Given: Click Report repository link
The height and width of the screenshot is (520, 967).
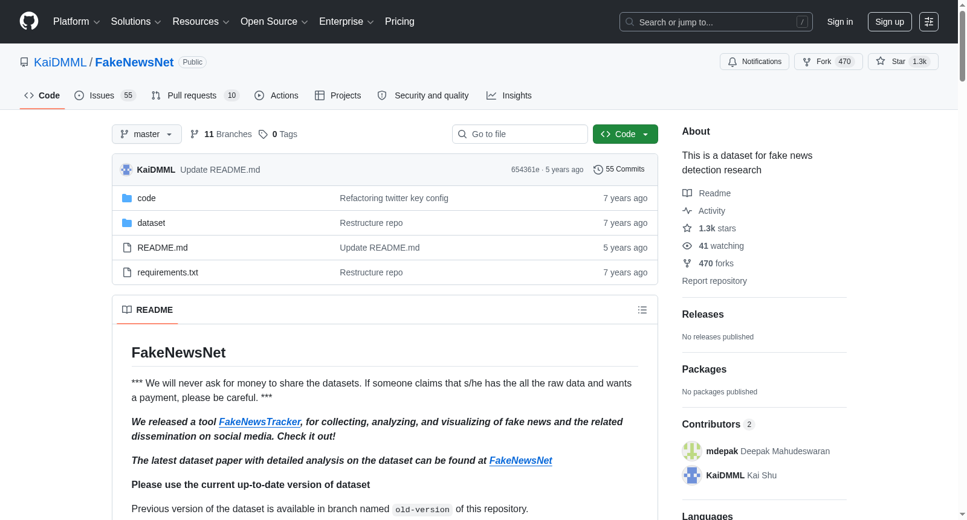Looking at the screenshot, I should (714, 281).
